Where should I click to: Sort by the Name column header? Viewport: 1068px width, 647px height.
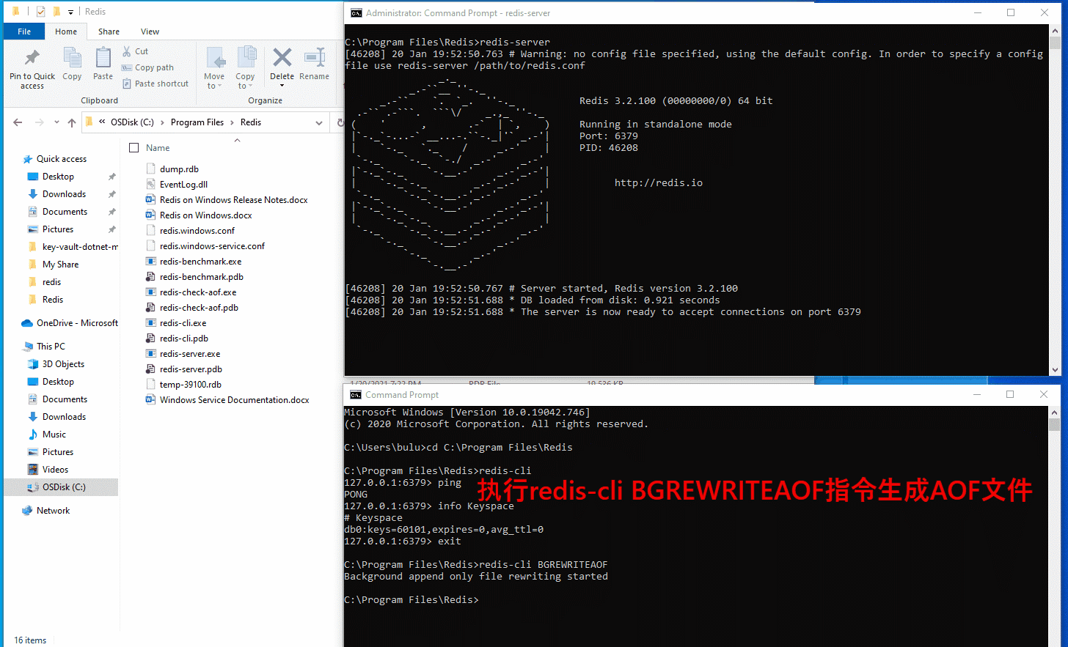click(158, 148)
